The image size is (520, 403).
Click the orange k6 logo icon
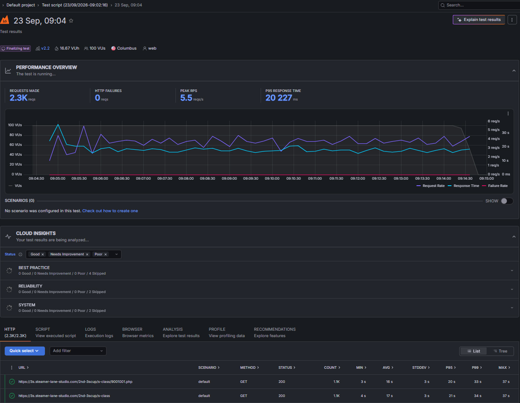click(x=5, y=20)
